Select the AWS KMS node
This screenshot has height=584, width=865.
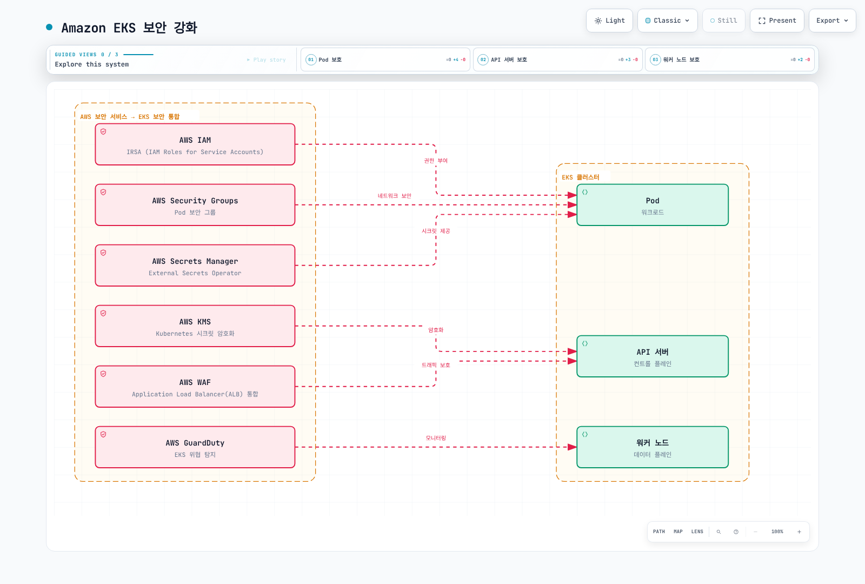(x=195, y=326)
